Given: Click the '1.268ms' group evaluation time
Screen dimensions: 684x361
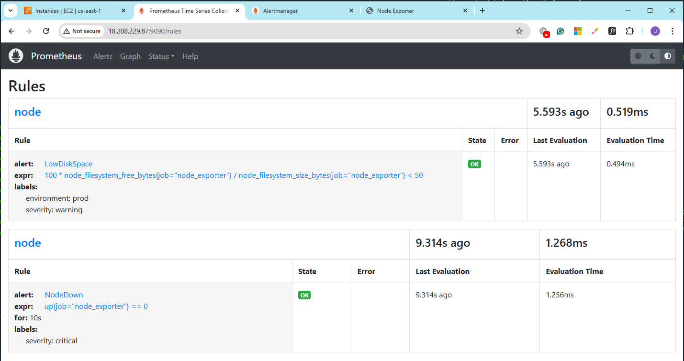Looking at the screenshot, I should 566,243.
